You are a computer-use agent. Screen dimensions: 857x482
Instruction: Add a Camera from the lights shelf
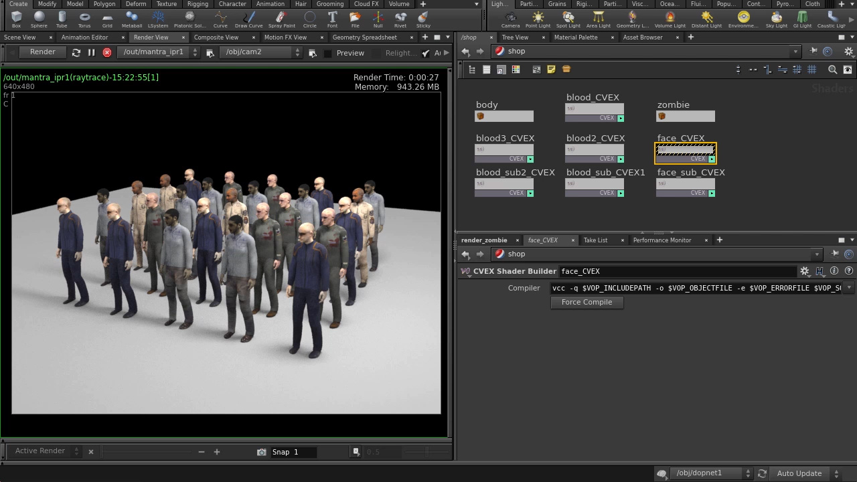coord(510,19)
